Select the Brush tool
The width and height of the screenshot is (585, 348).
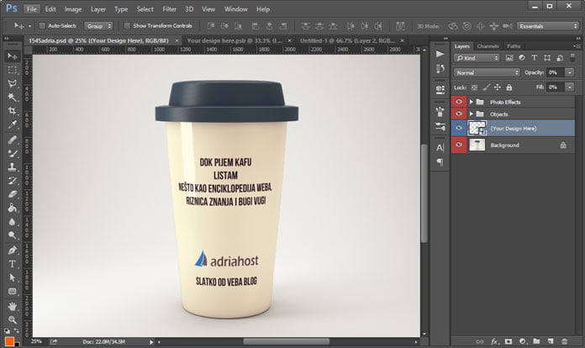click(x=13, y=153)
